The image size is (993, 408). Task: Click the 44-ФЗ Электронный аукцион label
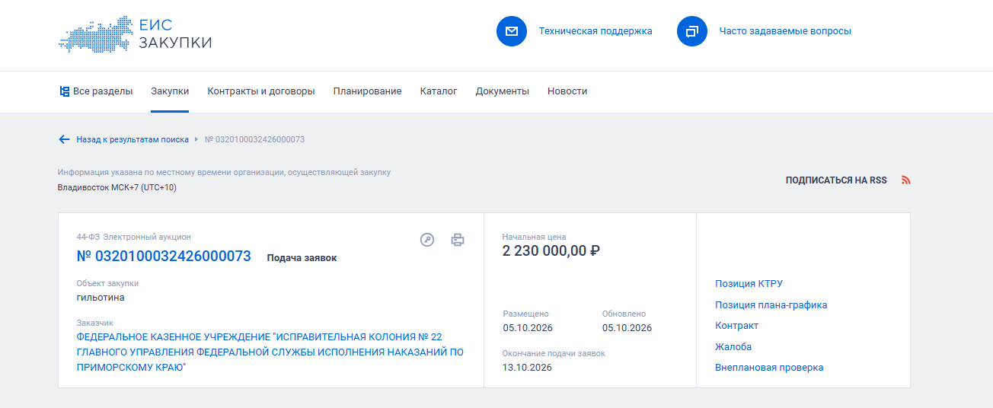coord(133,237)
